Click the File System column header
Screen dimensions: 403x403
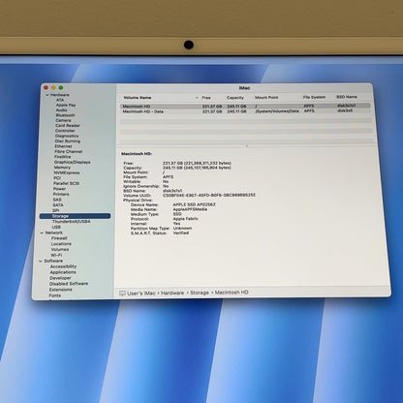(314, 97)
